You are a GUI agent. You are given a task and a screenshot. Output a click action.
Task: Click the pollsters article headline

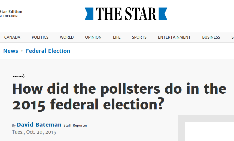[119, 97]
